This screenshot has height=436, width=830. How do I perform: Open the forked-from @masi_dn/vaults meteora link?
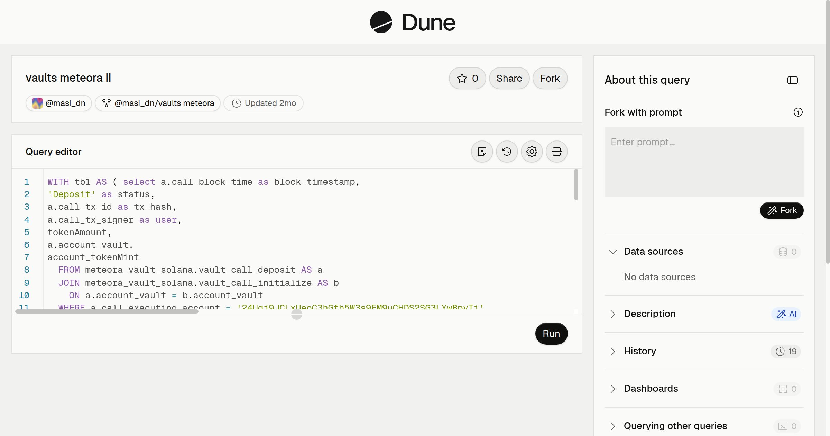[158, 103]
